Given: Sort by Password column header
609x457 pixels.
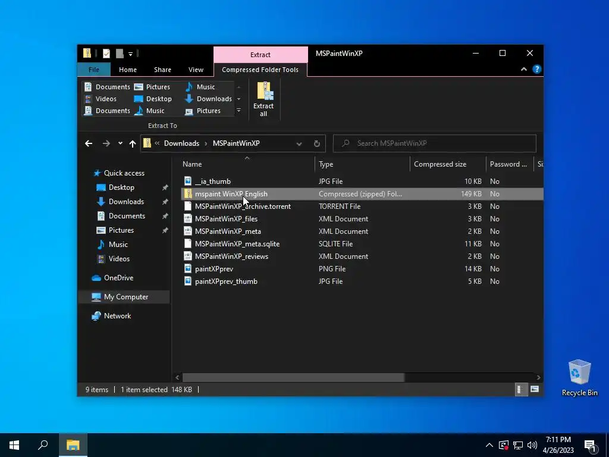Looking at the screenshot, I should [509, 164].
